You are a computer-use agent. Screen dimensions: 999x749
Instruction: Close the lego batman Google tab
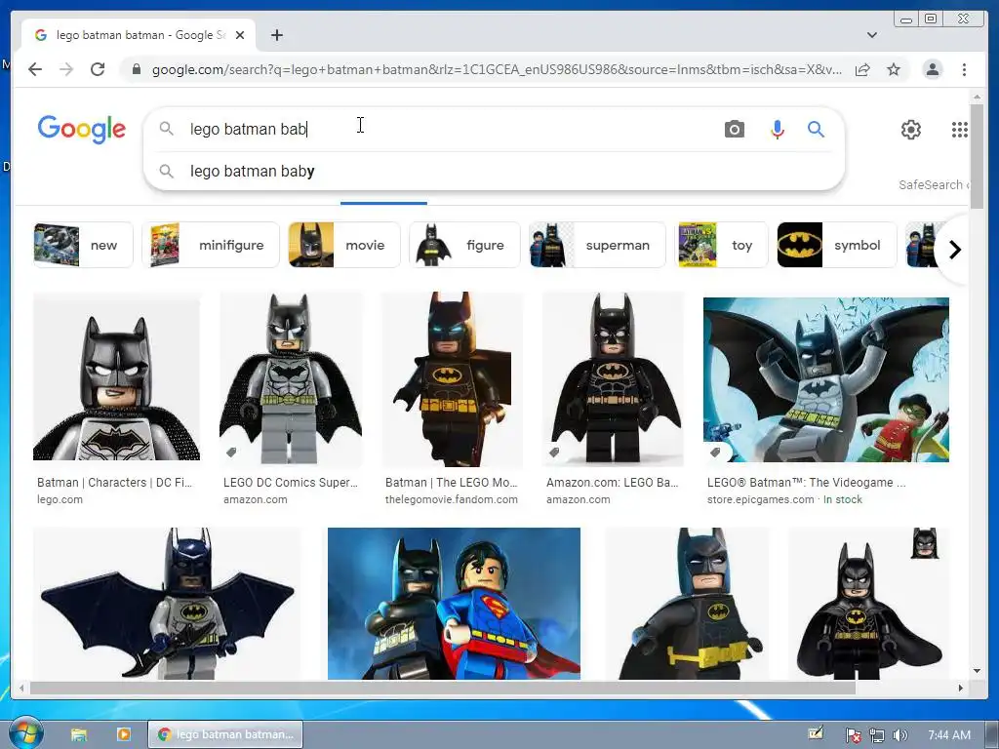point(240,35)
